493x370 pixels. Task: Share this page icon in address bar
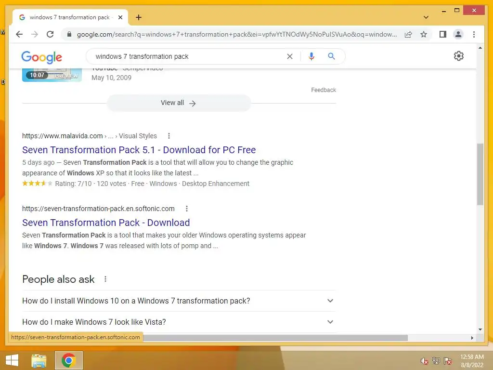(x=408, y=34)
